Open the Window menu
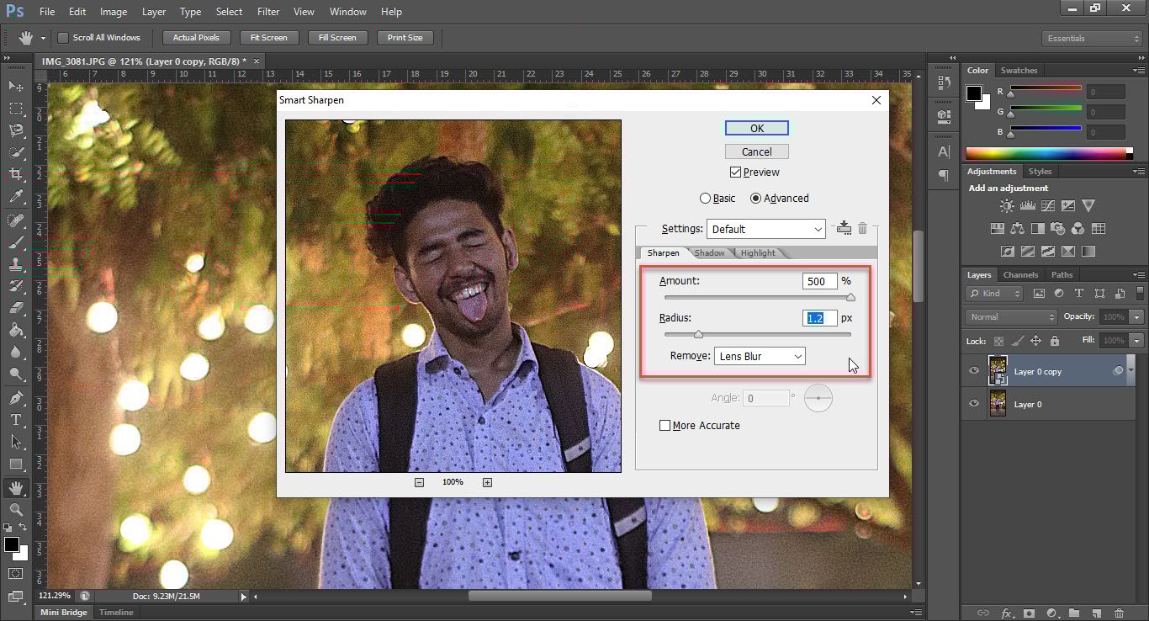 point(347,12)
